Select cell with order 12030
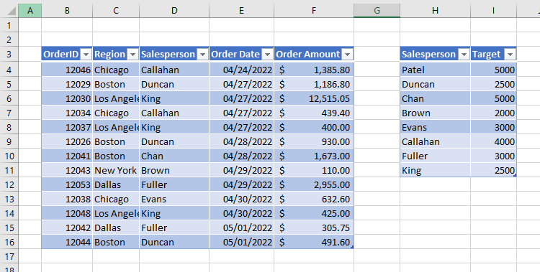 (67, 98)
